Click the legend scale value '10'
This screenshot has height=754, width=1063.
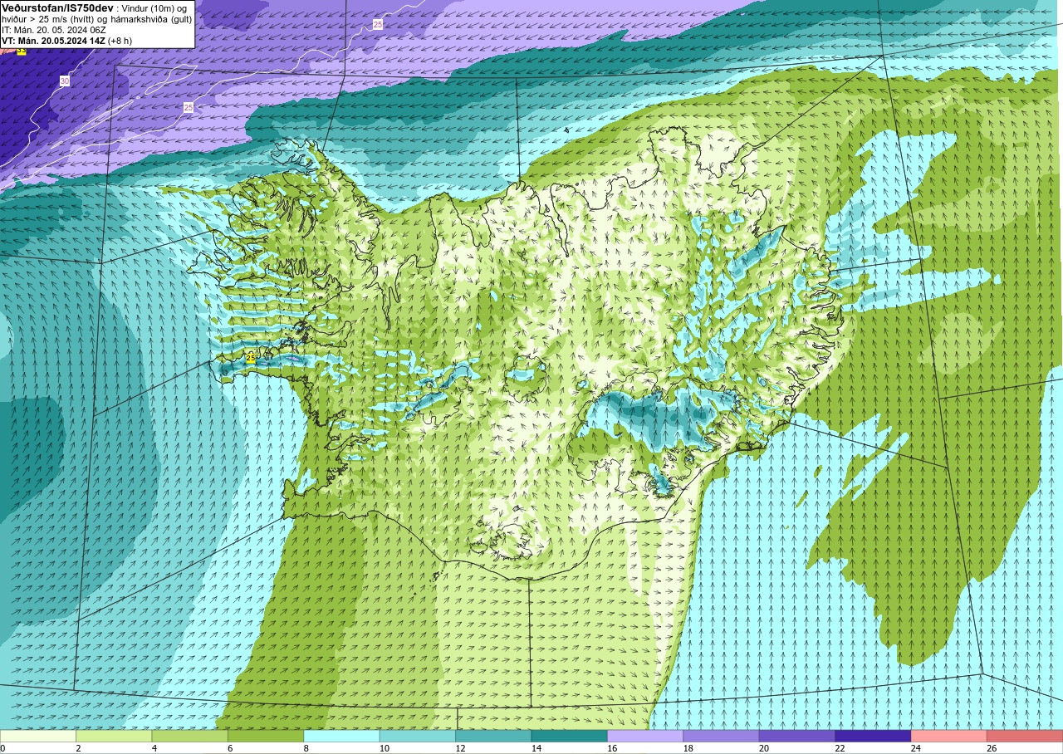pyautogui.click(x=385, y=748)
